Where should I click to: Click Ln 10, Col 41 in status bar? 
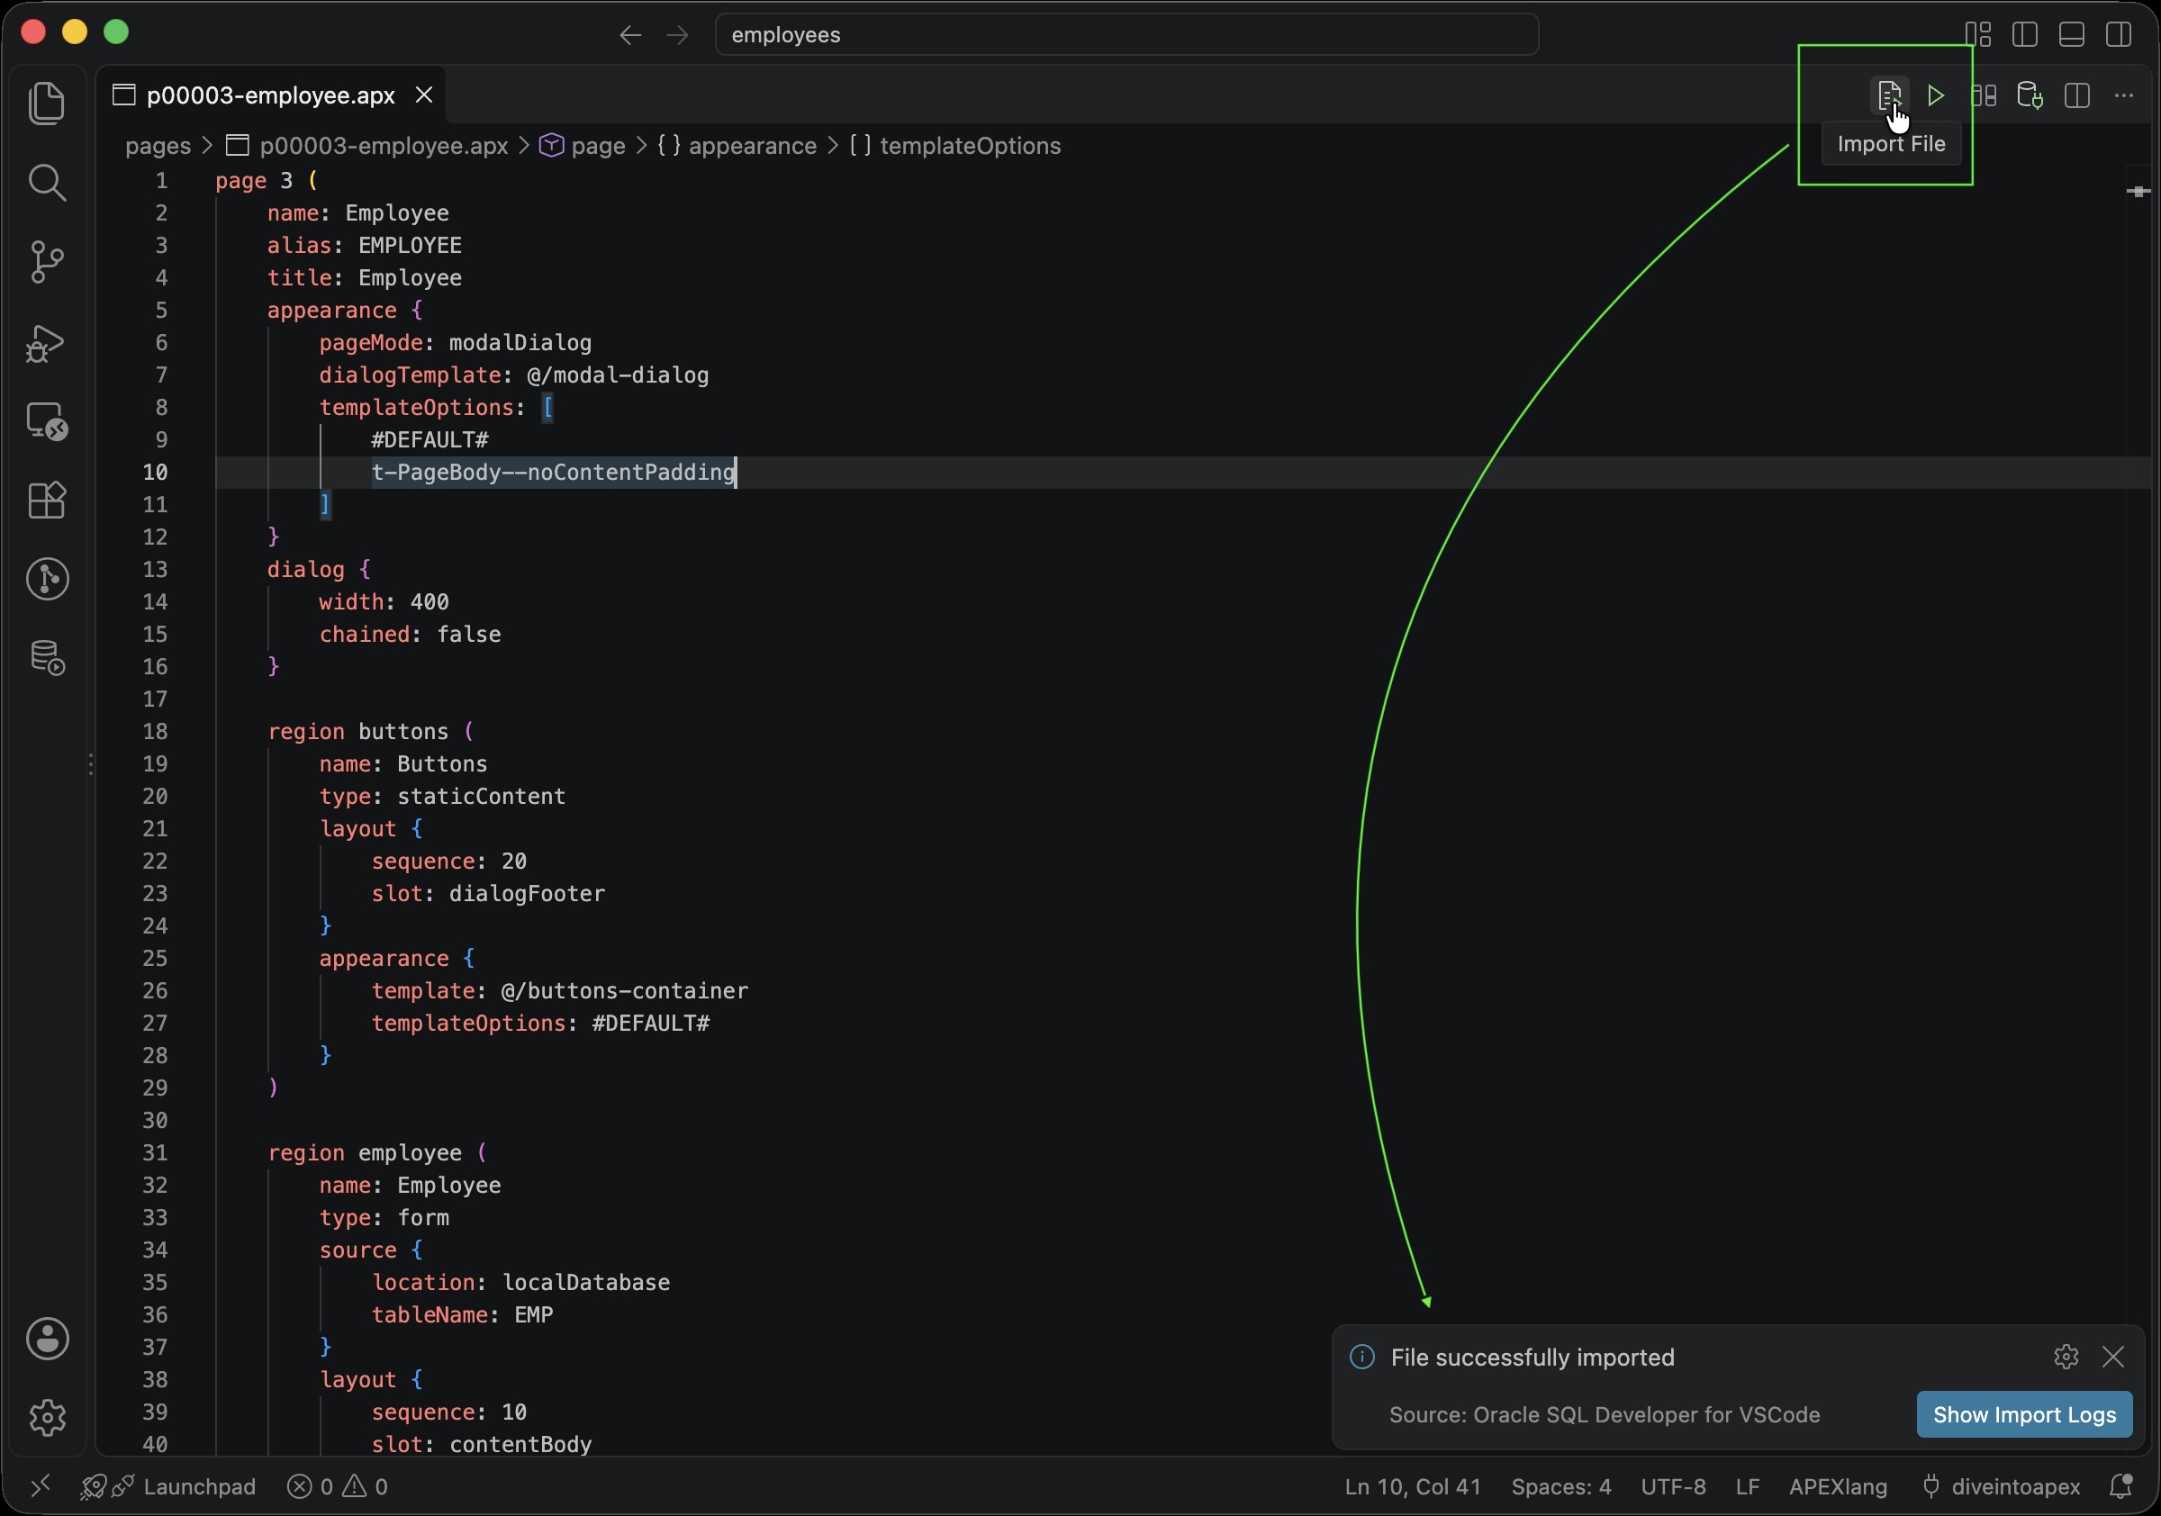1412,1486
